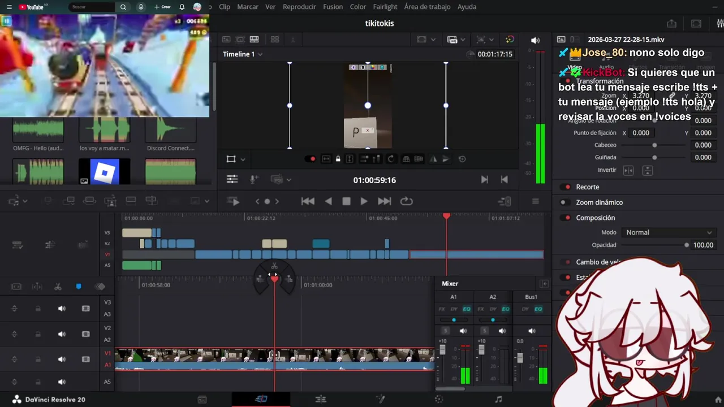Image resolution: width=724 pixels, height=407 pixels.
Task: Click the flip vertical Invertir button
Action: (x=648, y=170)
